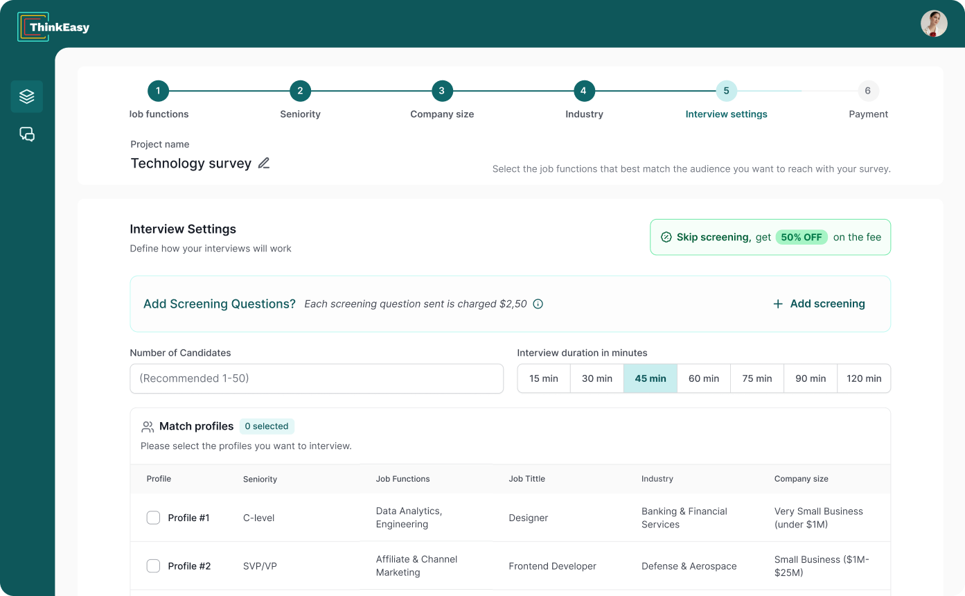Image resolution: width=965 pixels, height=596 pixels.
Task: Click 'Affiliate & Channel Marketing' cell
Action: [416, 566]
